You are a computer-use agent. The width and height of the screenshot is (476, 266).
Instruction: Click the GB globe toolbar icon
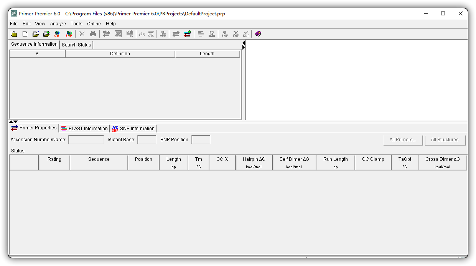click(57, 34)
